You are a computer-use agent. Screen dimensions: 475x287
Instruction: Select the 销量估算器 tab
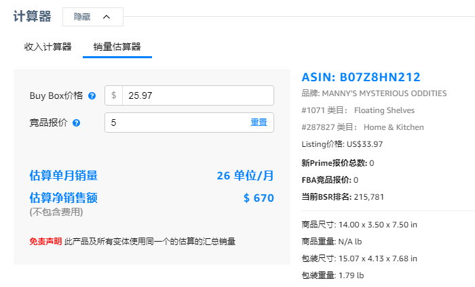117,47
